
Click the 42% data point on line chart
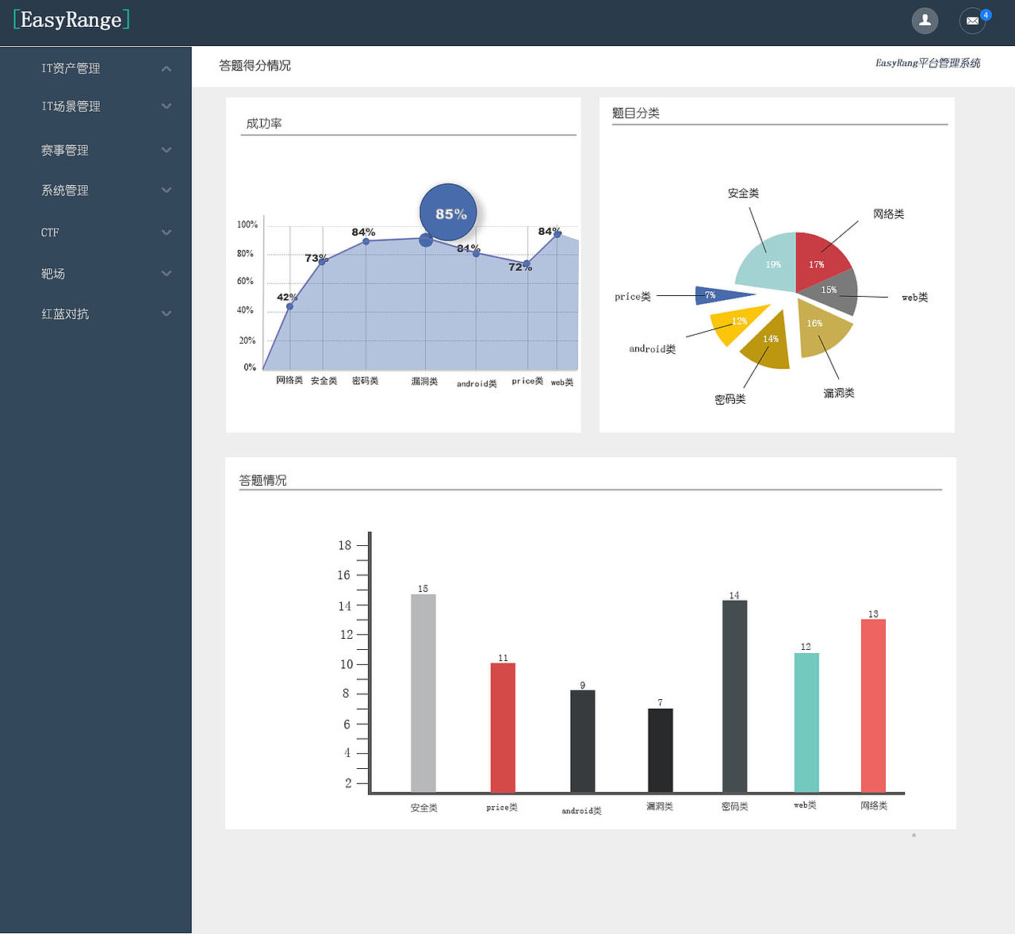tap(289, 306)
